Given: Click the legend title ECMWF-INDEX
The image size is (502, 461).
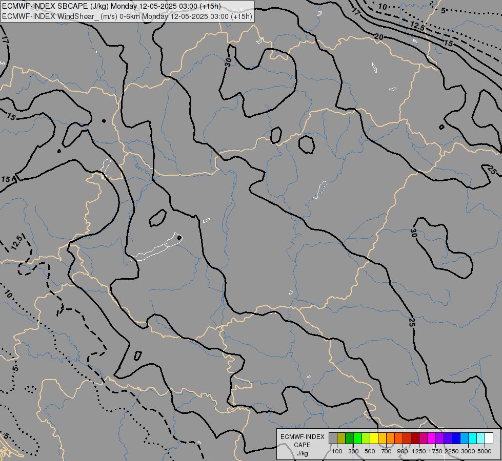Looking at the screenshot, I should [302, 437].
